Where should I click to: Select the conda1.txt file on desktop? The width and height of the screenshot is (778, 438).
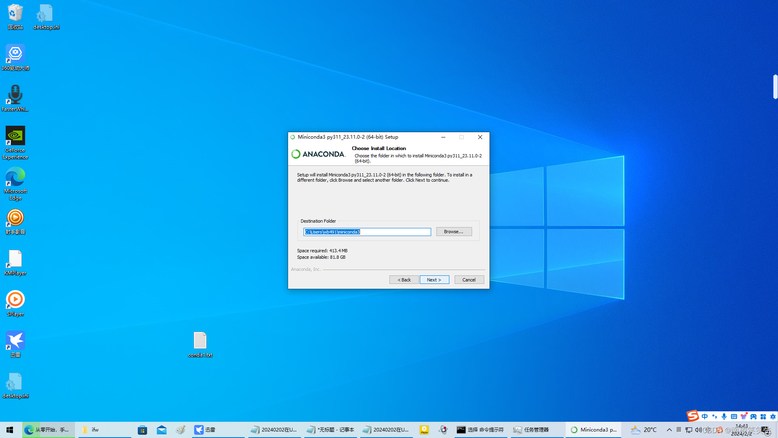(x=200, y=344)
